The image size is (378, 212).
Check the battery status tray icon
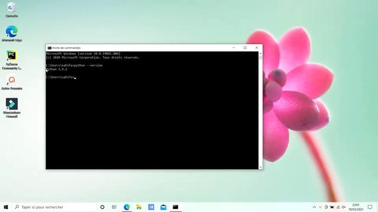[x=332, y=207]
